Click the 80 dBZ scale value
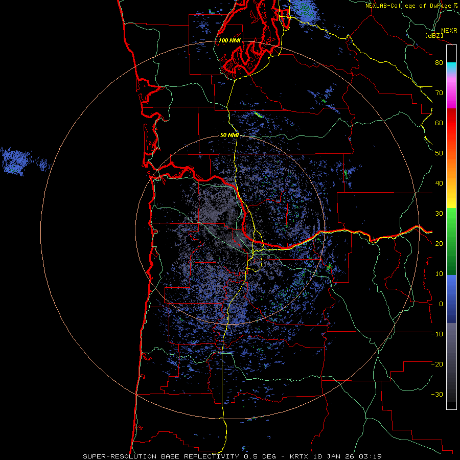Image resolution: width=460 pixels, height=460 pixels. pyautogui.click(x=439, y=62)
